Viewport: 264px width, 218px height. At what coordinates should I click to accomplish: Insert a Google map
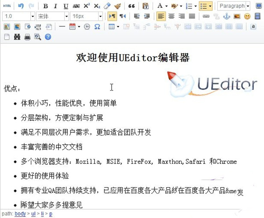pos(17,26)
